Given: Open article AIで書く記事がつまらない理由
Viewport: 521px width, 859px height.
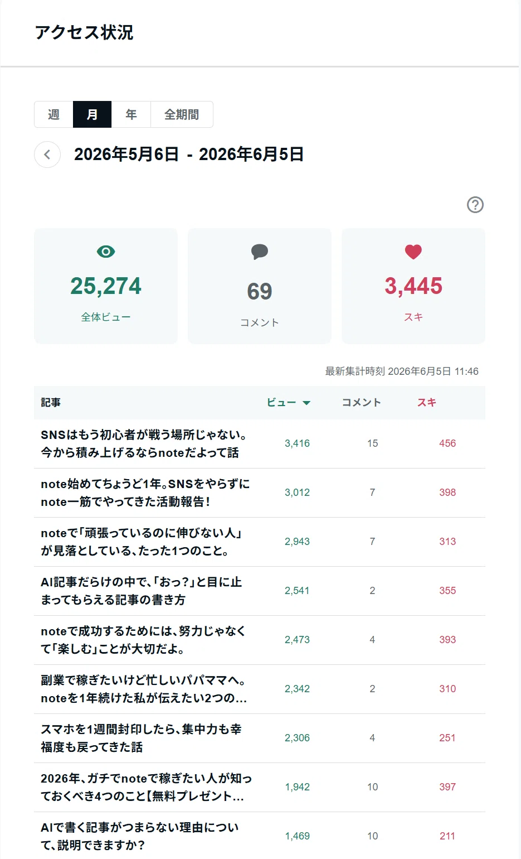Looking at the screenshot, I should (139, 836).
